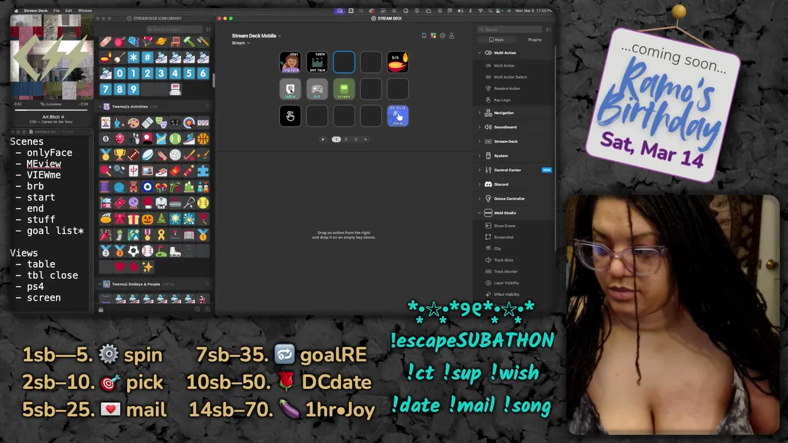788x443 pixels.
Task: Choose the Multi Action Switch action
Action: click(x=510, y=77)
